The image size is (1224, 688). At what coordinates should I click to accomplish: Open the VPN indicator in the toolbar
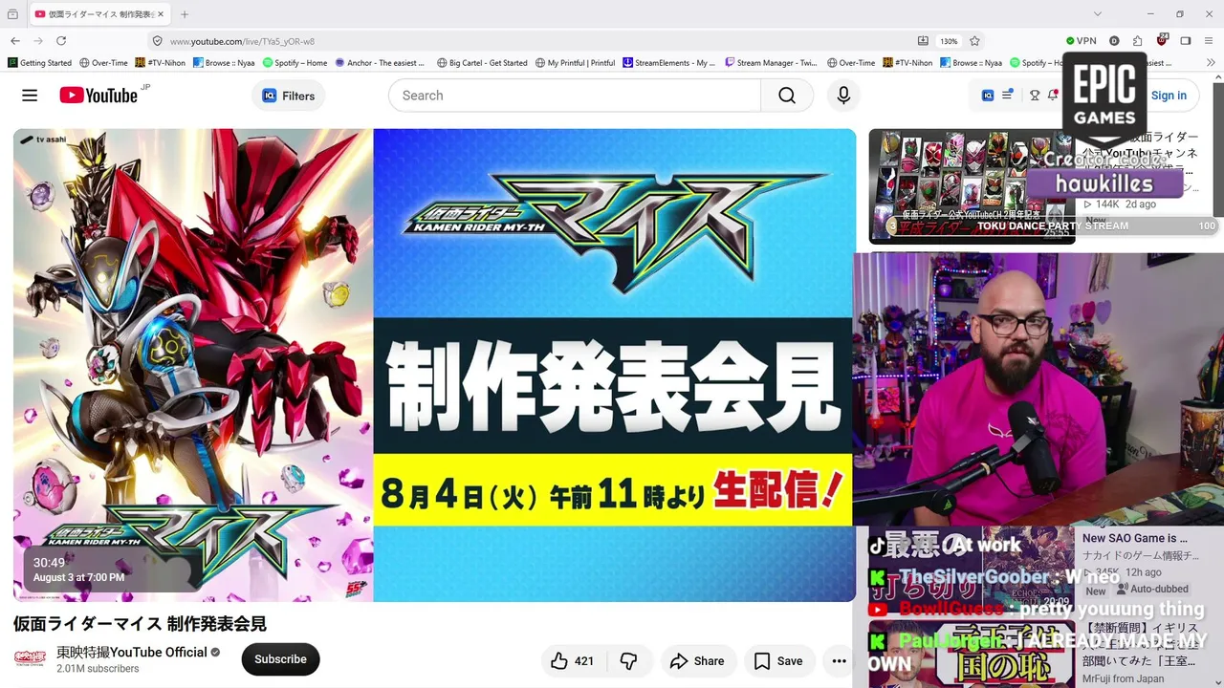[1082, 41]
